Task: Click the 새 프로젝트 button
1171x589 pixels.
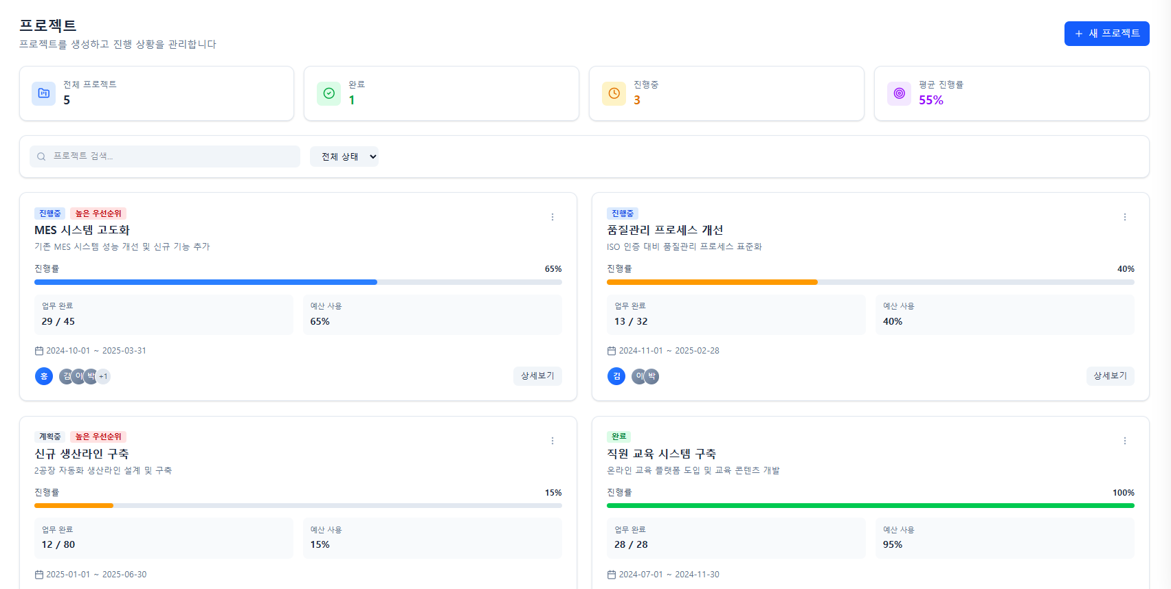Action: [1106, 34]
